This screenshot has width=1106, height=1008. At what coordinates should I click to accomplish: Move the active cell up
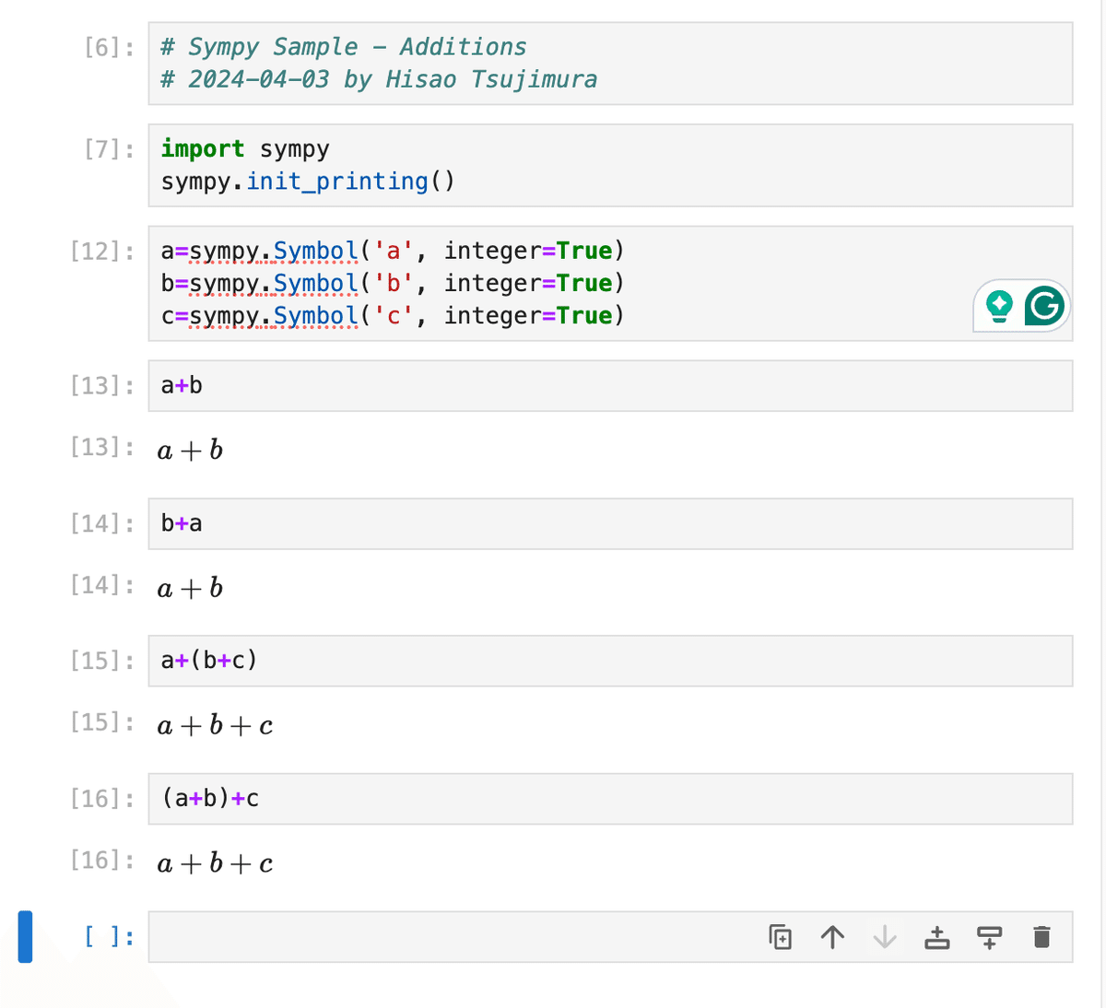(x=832, y=937)
